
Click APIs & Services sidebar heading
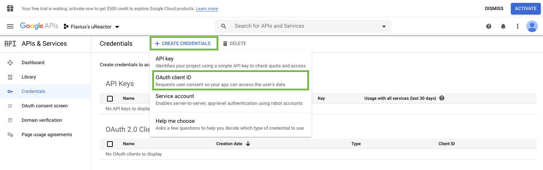[44, 44]
